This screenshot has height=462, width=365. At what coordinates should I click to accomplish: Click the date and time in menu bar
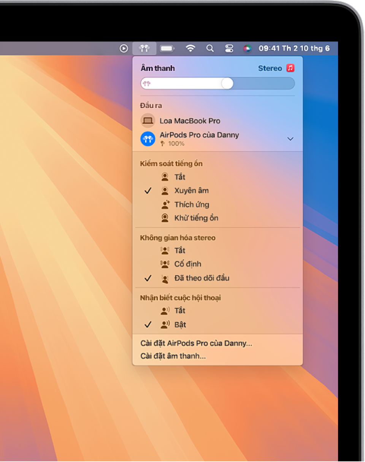click(x=294, y=48)
